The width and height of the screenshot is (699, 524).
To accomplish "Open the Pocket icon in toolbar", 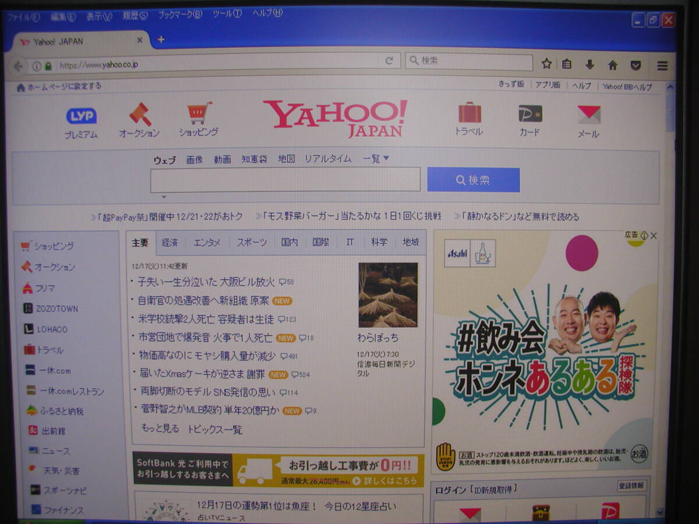I will click(636, 65).
